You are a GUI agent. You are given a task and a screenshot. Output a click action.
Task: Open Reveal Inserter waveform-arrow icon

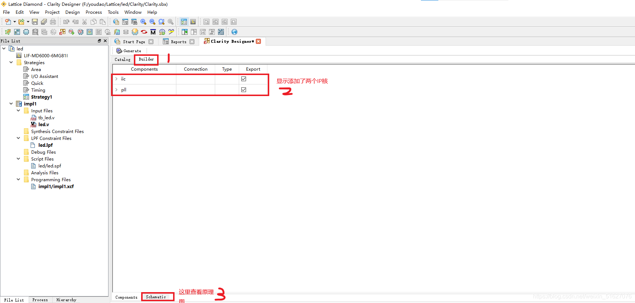pos(71,32)
